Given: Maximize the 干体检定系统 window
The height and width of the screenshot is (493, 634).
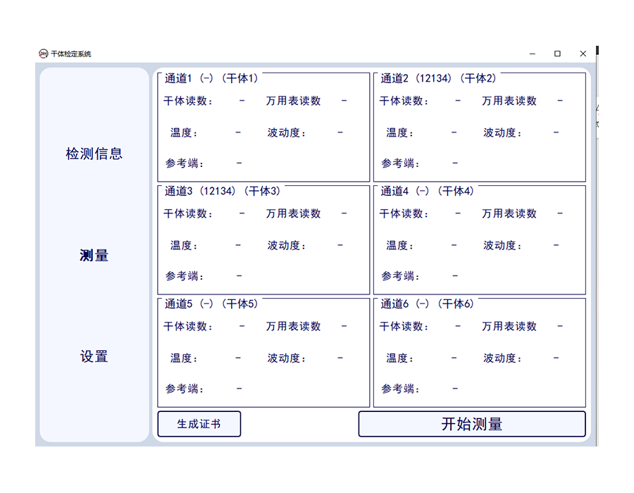Looking at the screenshot, I should click(557, 54).
